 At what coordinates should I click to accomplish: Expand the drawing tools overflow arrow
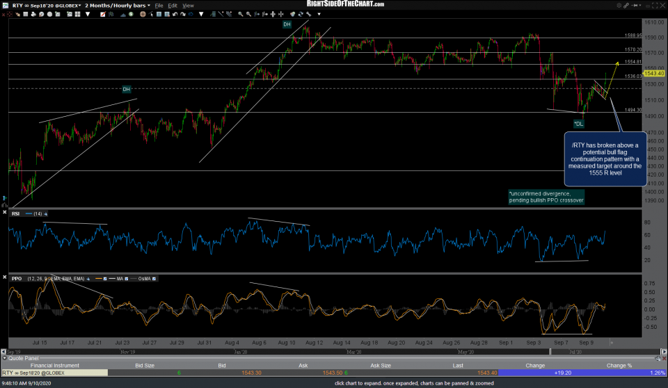coord(201,14)
